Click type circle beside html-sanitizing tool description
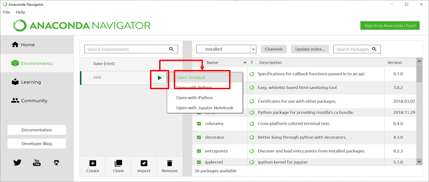The width and height of the screenshot is (429, 182). pyautogui.click(x=252, y=88)
